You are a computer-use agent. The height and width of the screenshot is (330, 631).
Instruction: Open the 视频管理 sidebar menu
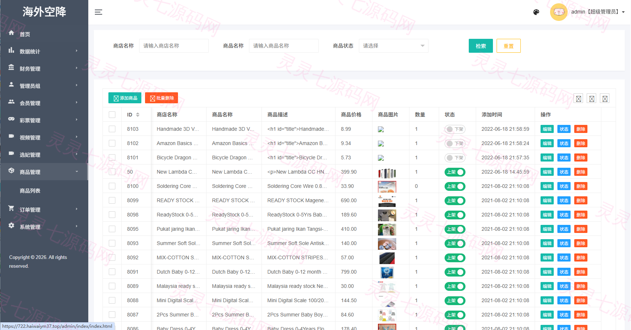[x=44, y=137]
